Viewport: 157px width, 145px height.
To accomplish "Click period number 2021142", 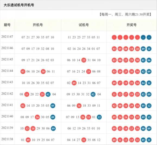I will (x=7, y=93).
